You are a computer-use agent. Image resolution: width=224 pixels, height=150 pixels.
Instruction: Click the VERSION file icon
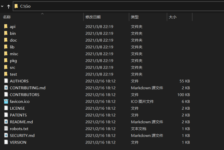point(6,142)
